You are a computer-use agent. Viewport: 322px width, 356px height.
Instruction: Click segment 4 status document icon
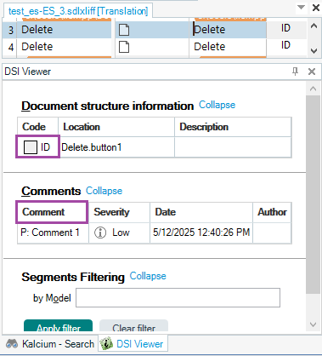124,47
